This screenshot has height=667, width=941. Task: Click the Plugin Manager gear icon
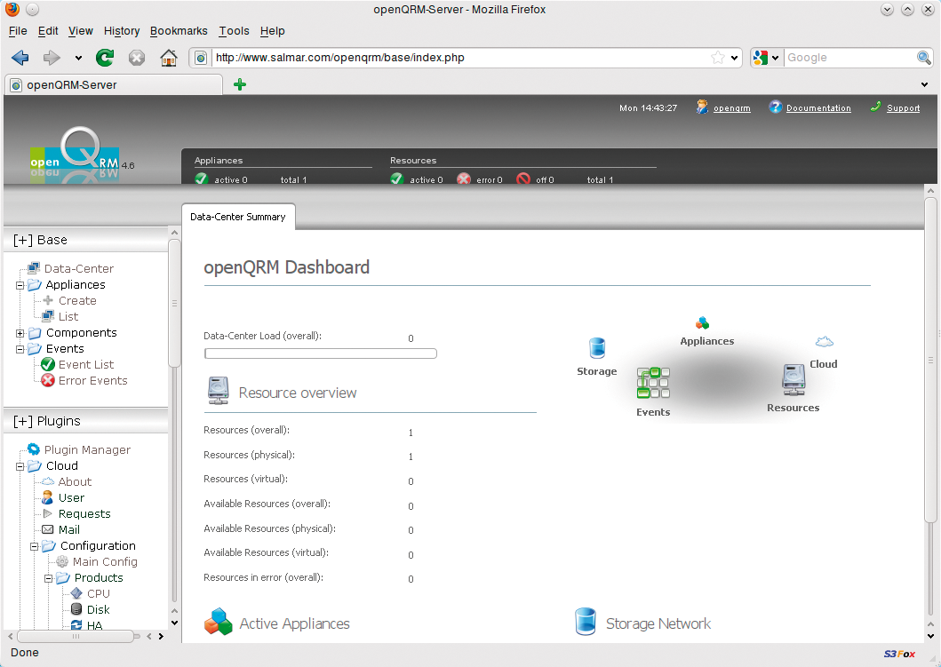pyautogui.click(x=34, y=449)
